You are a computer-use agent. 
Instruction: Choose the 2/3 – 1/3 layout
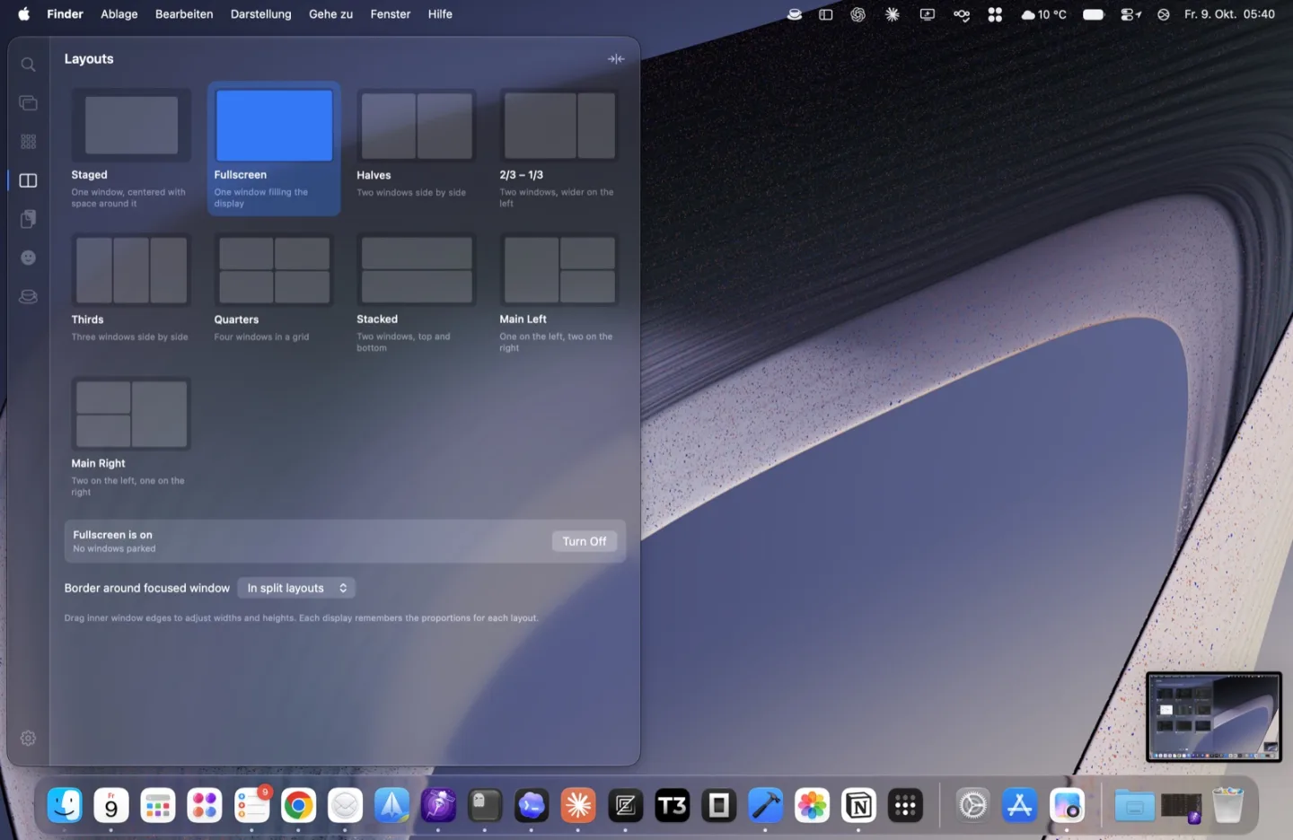coord(559,149)
